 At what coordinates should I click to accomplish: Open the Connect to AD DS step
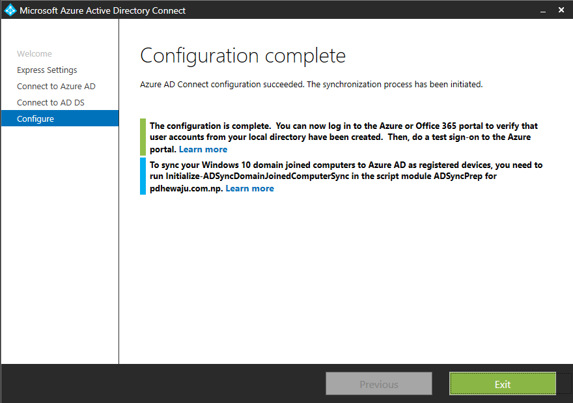pyautogui.click(x=50, y=103)
